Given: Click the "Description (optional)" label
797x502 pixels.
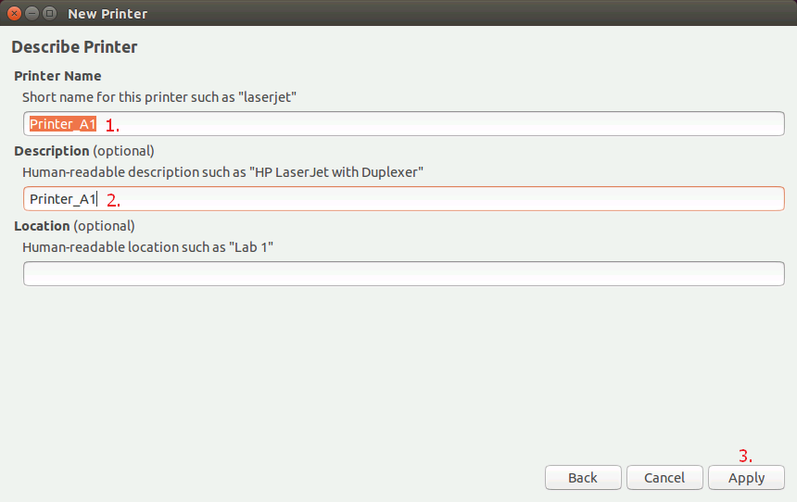Looking at the screenshot, I should pos(83,151).
